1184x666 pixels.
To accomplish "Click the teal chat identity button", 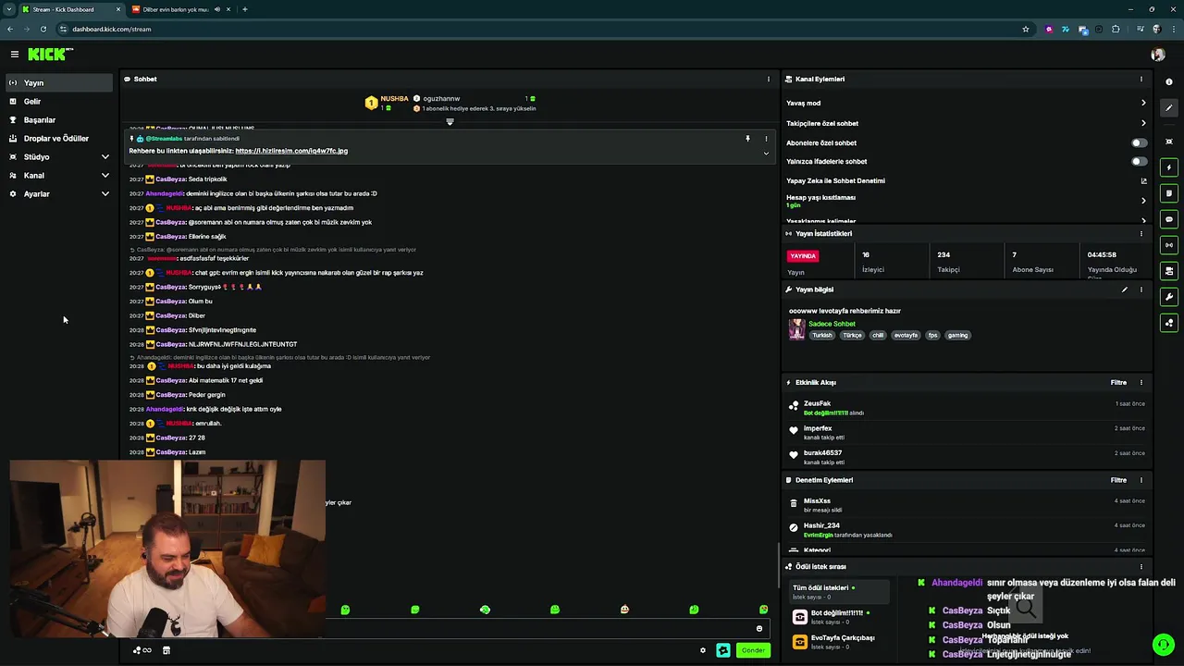I will (722, 650).
